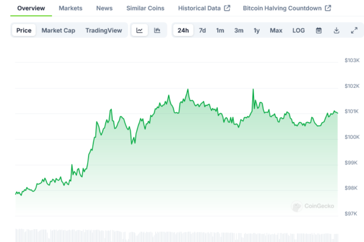Click external link icon beside Historical Data
This screenshot has height=242, width=364.
(x=227, y=8)
